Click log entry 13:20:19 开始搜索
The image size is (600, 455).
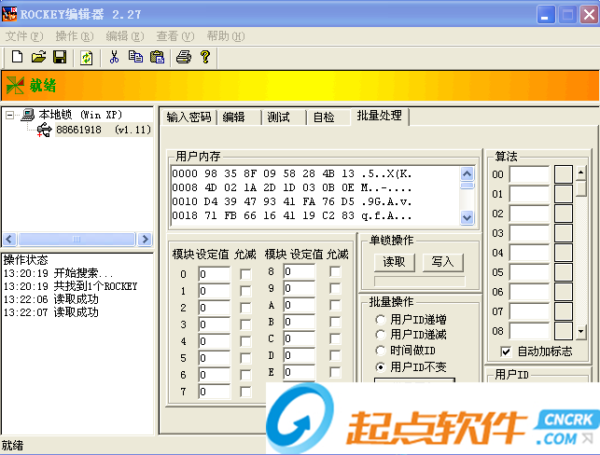[58, 273]
